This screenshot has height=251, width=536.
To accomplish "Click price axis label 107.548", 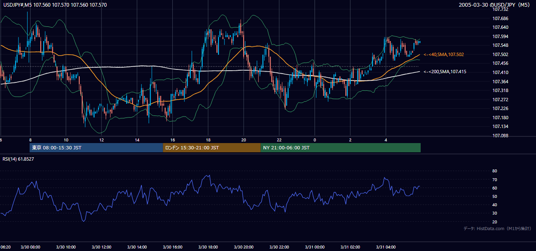I will [500, 45].
